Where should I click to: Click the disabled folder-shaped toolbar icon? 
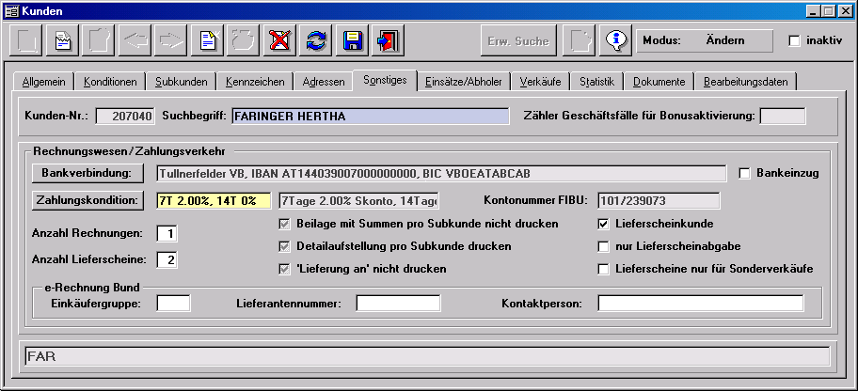pyautogui.click(x=243, y=40)
